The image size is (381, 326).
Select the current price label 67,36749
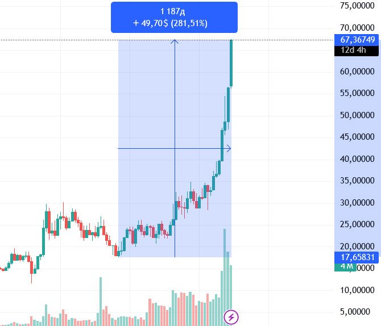pyautogui.click(x=357, y=40)
